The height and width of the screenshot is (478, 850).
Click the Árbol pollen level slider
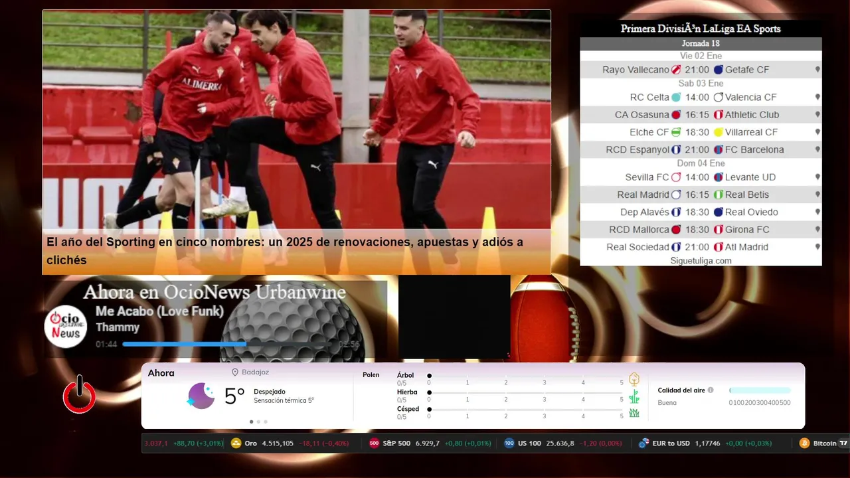[x=525, y=376]
